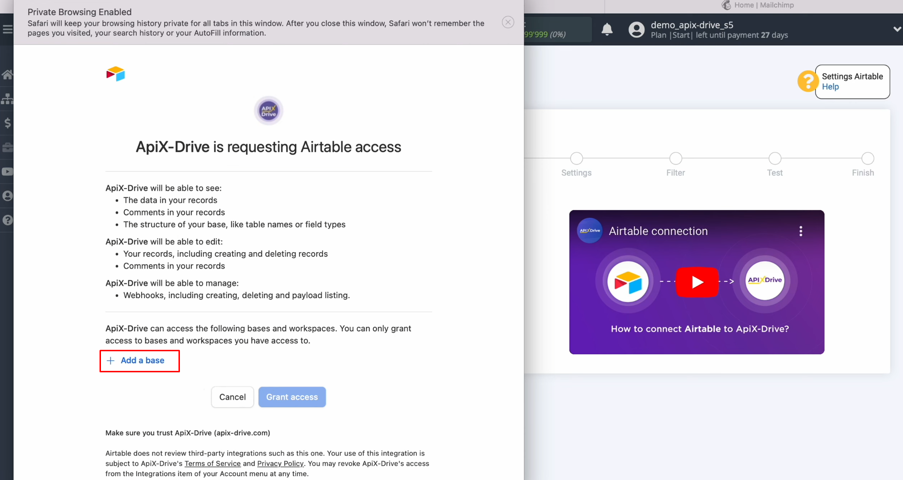Open the Terms of Service link
Viewport: 903px width, 480px height.
click(x=212, y=463)
